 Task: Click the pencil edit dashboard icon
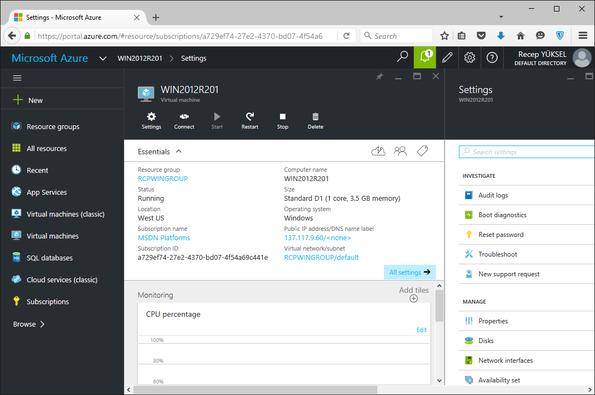point(447,57)
